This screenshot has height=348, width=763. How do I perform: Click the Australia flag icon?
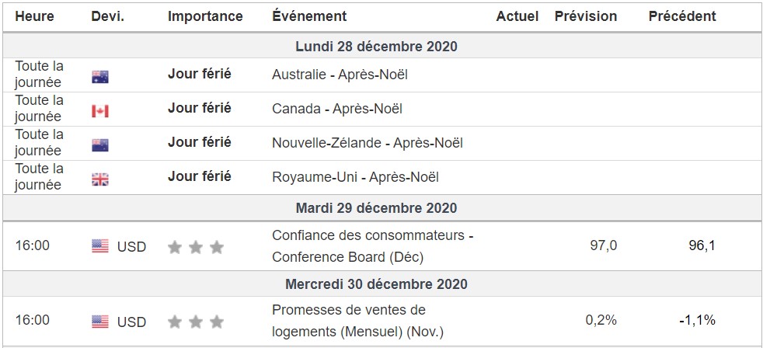tap(100, 77)
